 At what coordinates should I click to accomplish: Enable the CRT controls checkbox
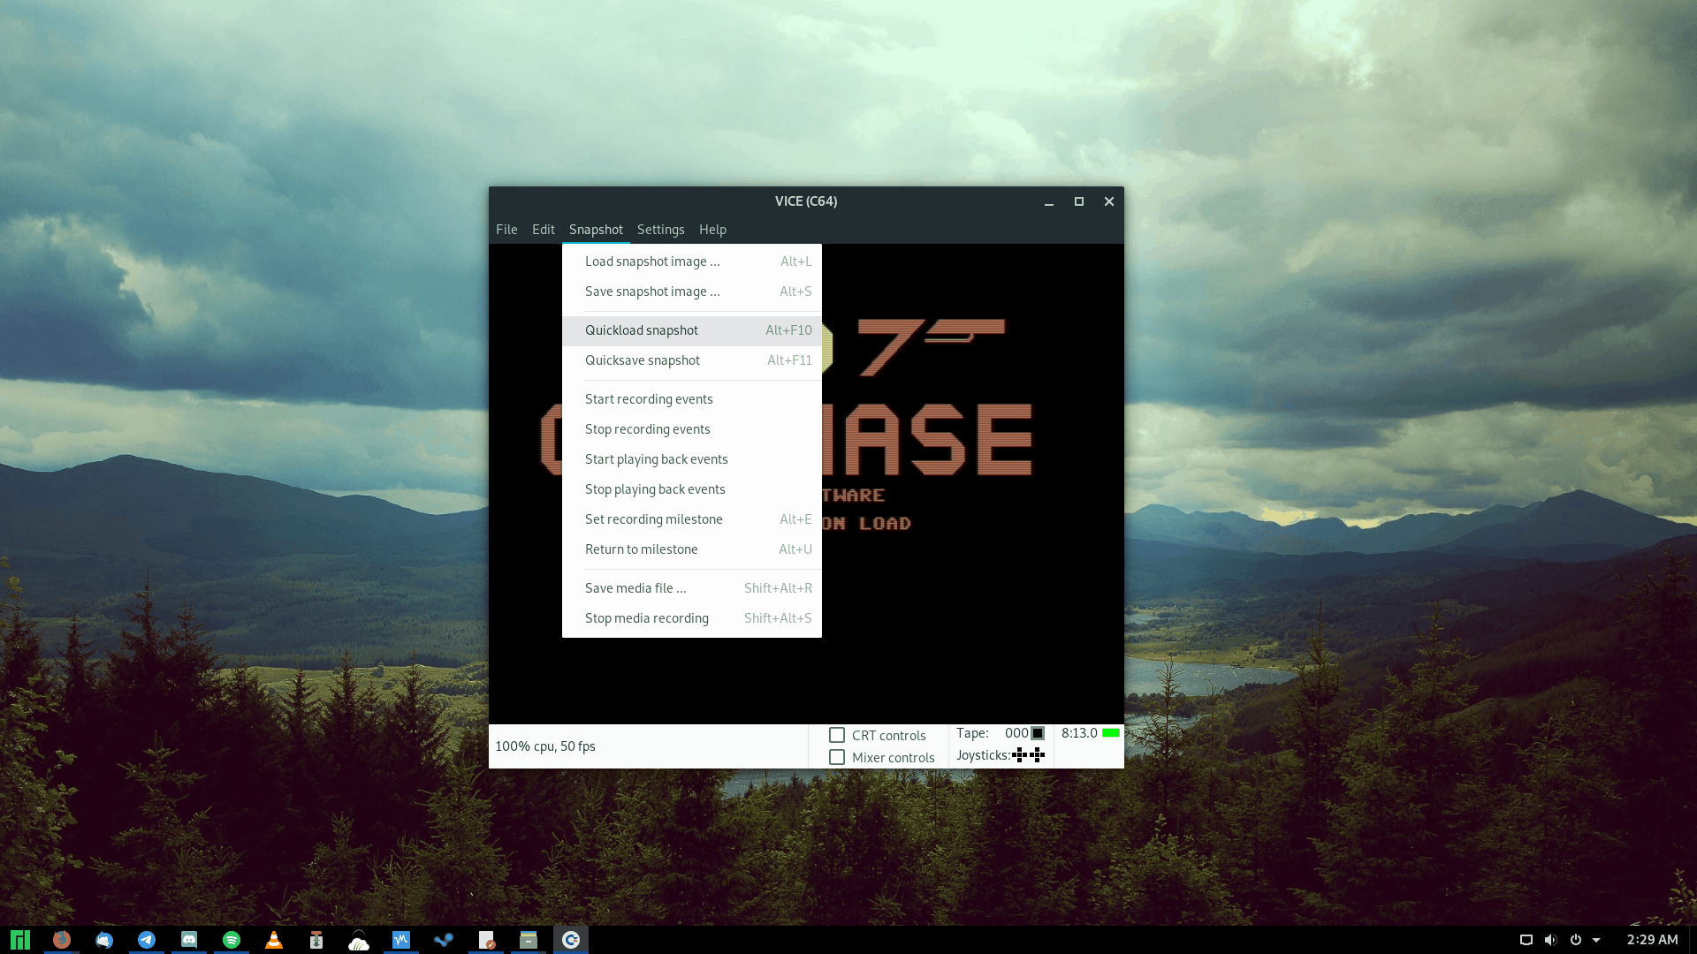click(x=837, y=735)
